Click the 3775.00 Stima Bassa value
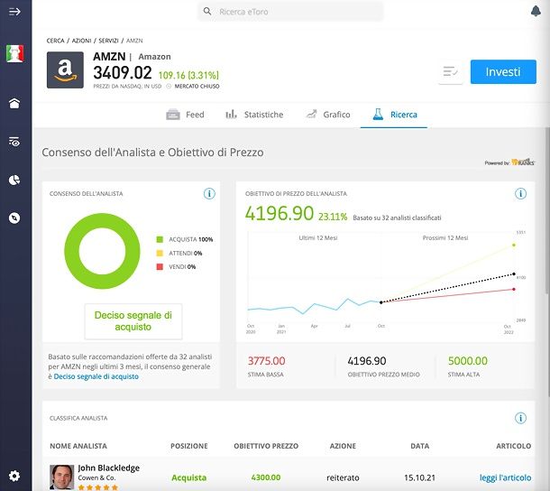The height and width of the screenshot is (491, 550). (x=267, y=361)
